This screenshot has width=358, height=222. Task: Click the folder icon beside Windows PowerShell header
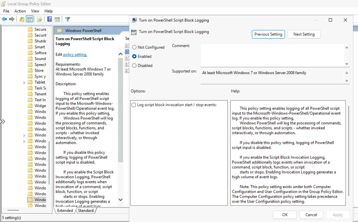(x=59, y=31)
